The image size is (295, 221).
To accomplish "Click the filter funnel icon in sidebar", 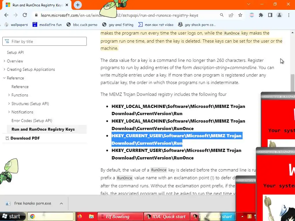I will pos(7,41).
